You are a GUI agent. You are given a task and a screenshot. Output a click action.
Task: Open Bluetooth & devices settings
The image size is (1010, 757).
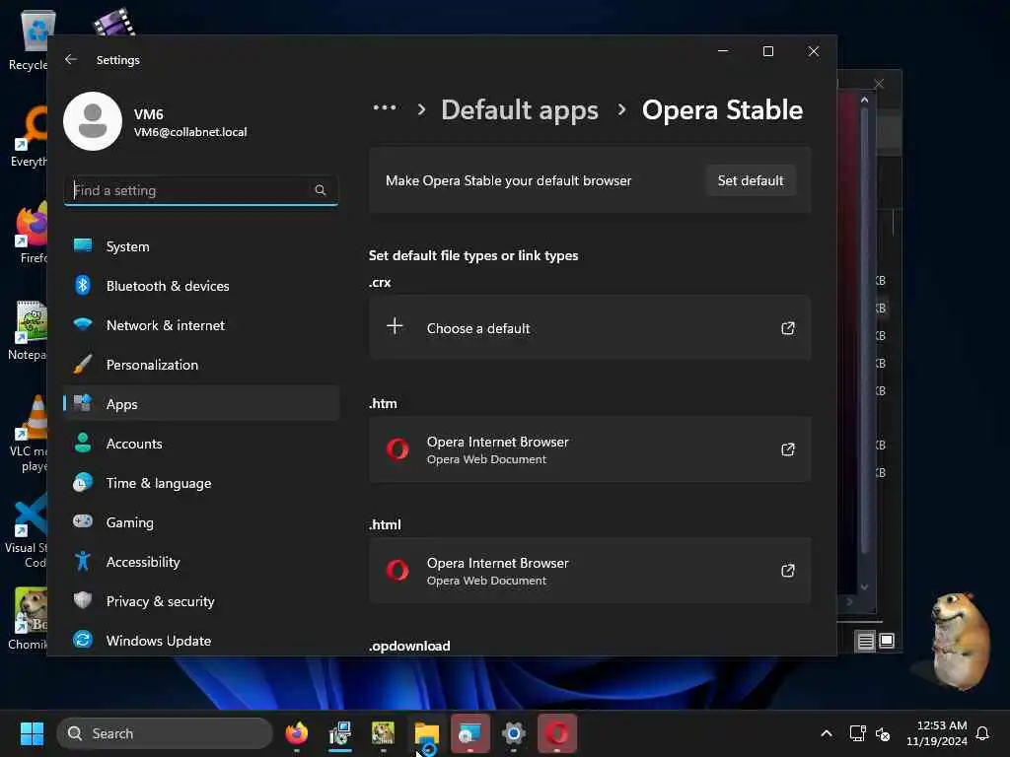(x=201, y=286)
